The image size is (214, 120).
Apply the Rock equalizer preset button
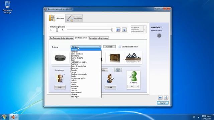point(110,87)
